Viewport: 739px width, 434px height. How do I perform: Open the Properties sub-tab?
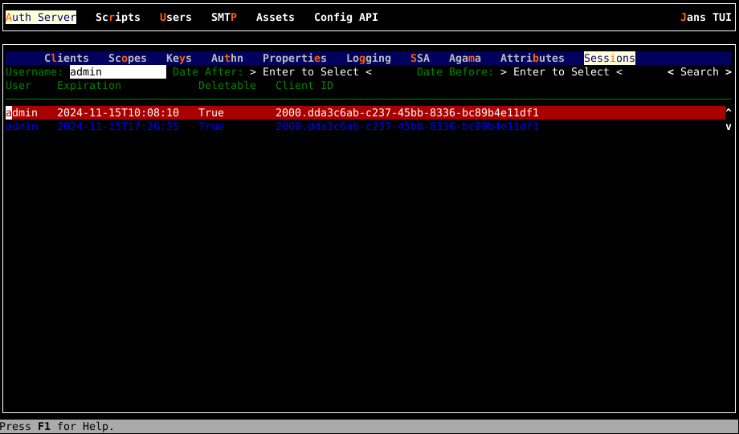(x=294, y=58)
